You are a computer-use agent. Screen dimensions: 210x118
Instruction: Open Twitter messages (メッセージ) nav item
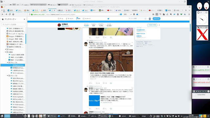click(x=87, y=19)
